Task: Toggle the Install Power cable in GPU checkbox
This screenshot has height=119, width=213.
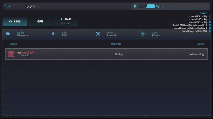Action: (210, 31)
